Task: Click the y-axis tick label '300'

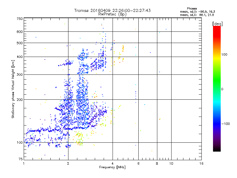Action: pyautogui.click(x=20, y=75)
